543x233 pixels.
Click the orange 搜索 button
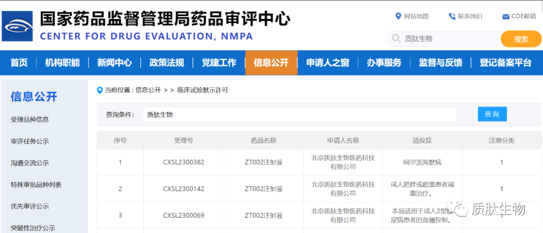point(521,39)
